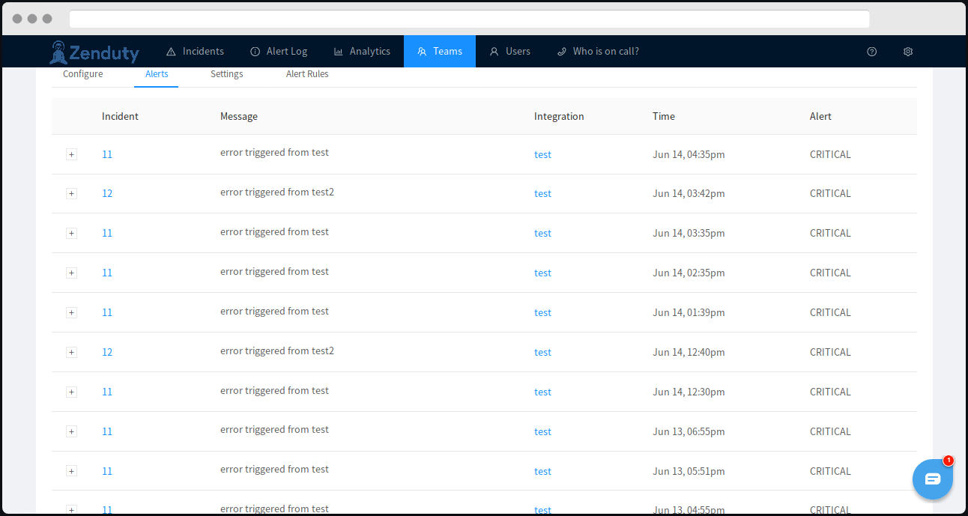Open Analytics from the top navigation
968x516 pixels.
click(x=362, y=52)
